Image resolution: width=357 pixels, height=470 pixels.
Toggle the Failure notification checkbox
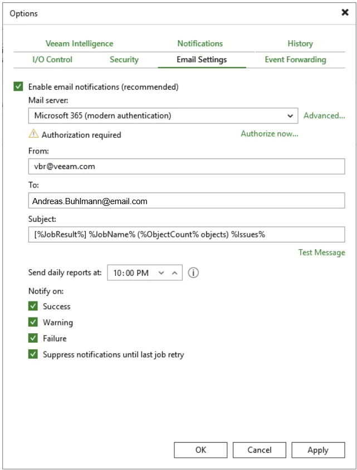33,338
